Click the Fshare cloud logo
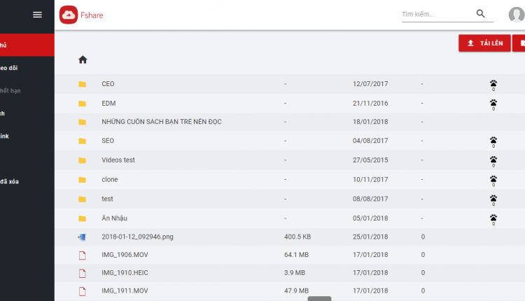Viewport: 525px width, 301px height. (69, 15)
